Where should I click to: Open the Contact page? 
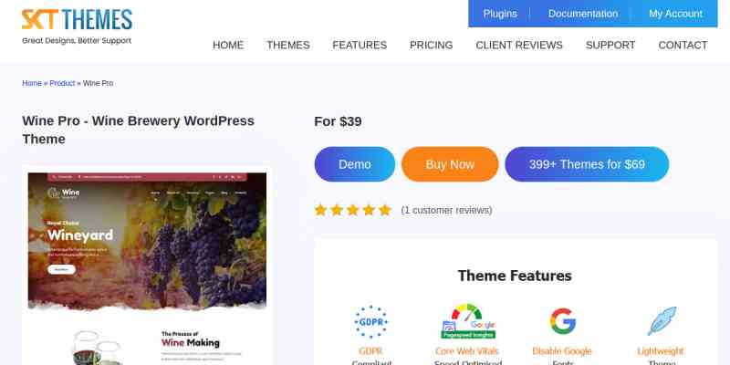pos(683,45)
